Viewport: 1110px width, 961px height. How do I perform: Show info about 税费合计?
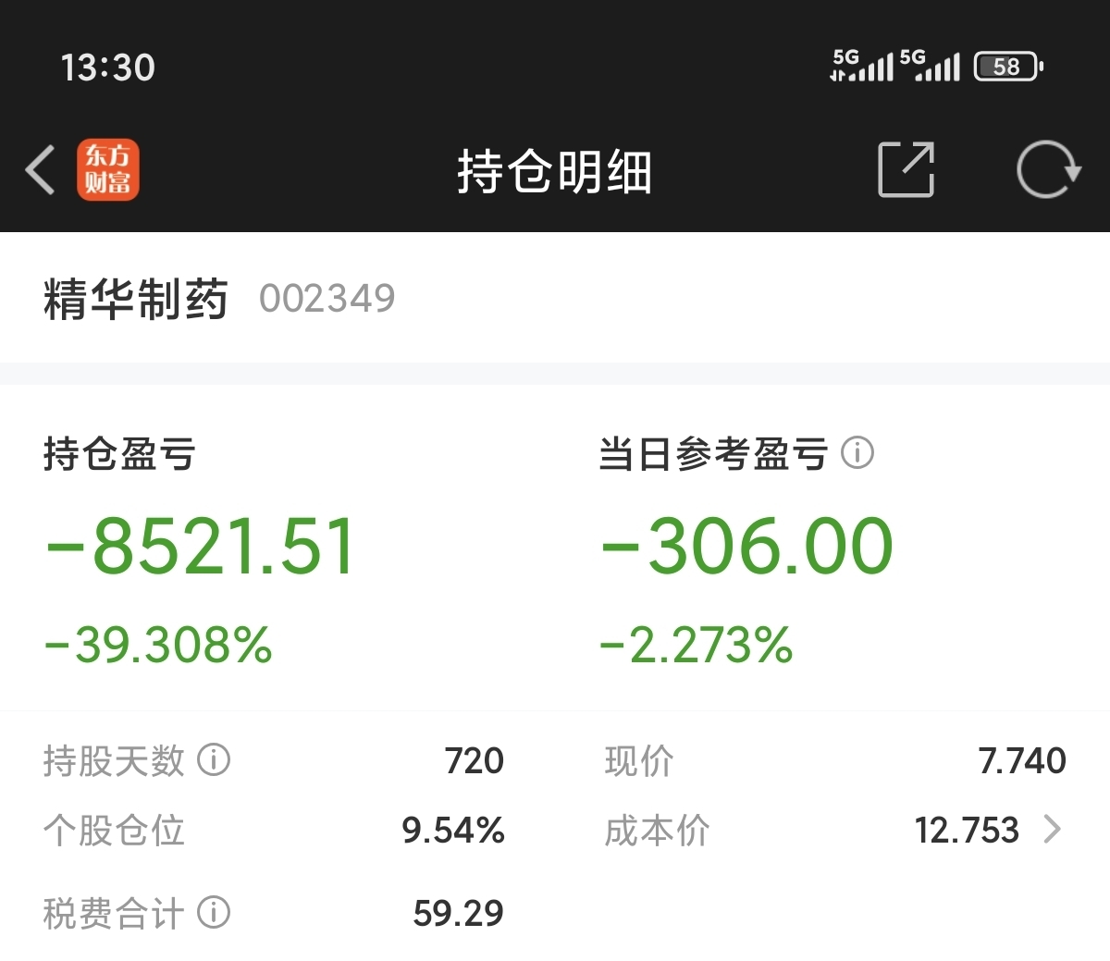tap(214, 913)
